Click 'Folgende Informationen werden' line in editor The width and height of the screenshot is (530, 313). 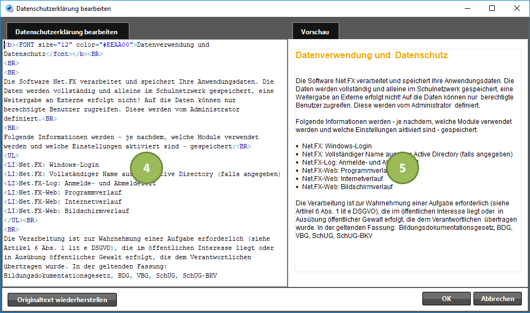131,137
